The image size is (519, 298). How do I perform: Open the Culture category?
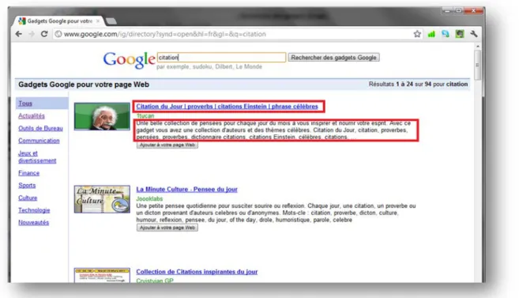click(x=28, y=198)
